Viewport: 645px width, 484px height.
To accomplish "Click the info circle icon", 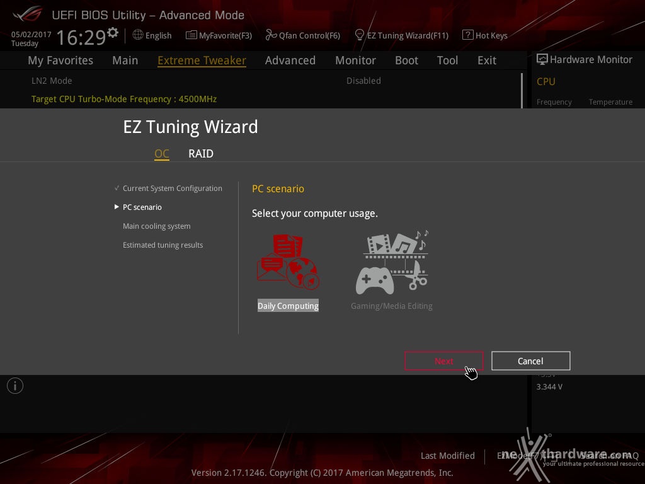I will point(15,386).
